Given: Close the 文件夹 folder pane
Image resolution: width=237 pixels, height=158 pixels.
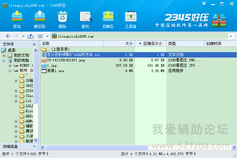Looking at the screenshot, I should coord(34,44).
